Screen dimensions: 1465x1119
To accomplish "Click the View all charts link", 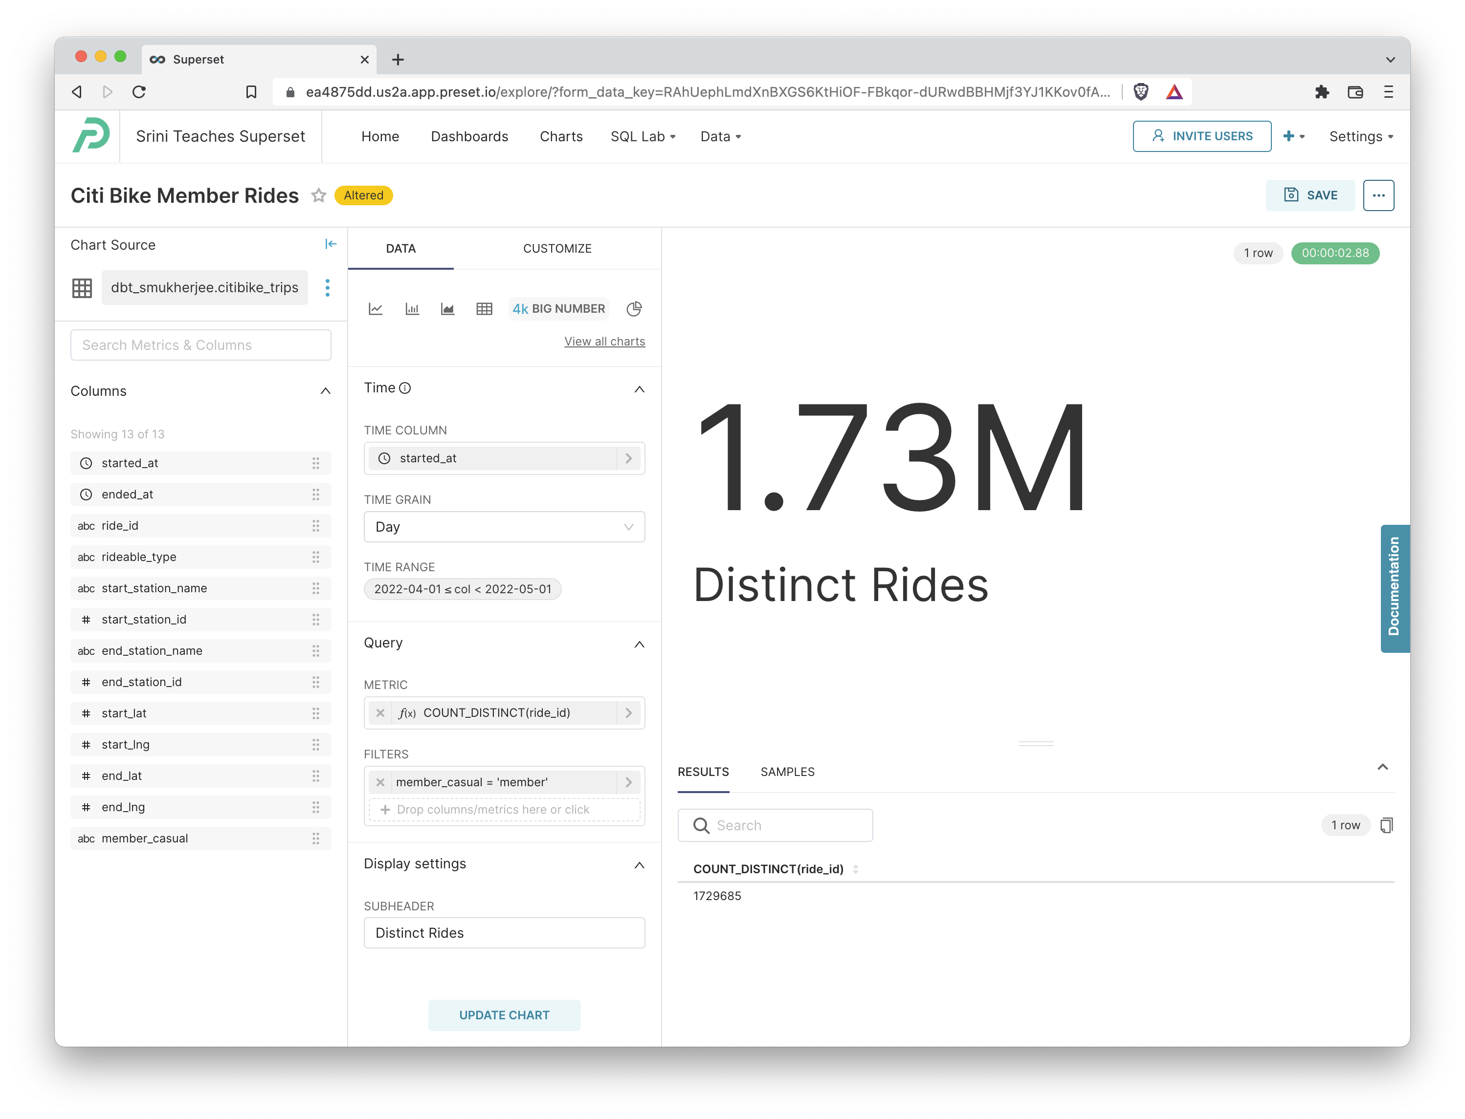I will click(603, 341).
